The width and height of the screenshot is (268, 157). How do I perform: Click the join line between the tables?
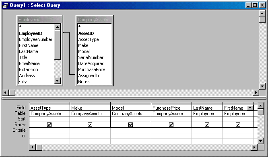coord(69,53)
